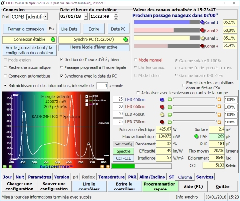Click the Spectre button
This screenshot has width=240, height=201.
[123, 151]
